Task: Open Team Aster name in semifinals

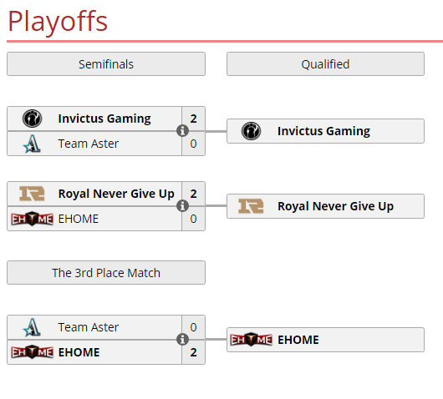Action: 89,144
